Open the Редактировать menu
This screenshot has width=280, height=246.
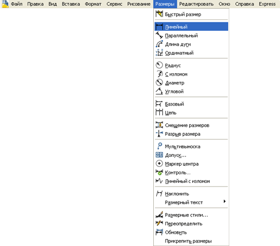[x=196, y=4]
